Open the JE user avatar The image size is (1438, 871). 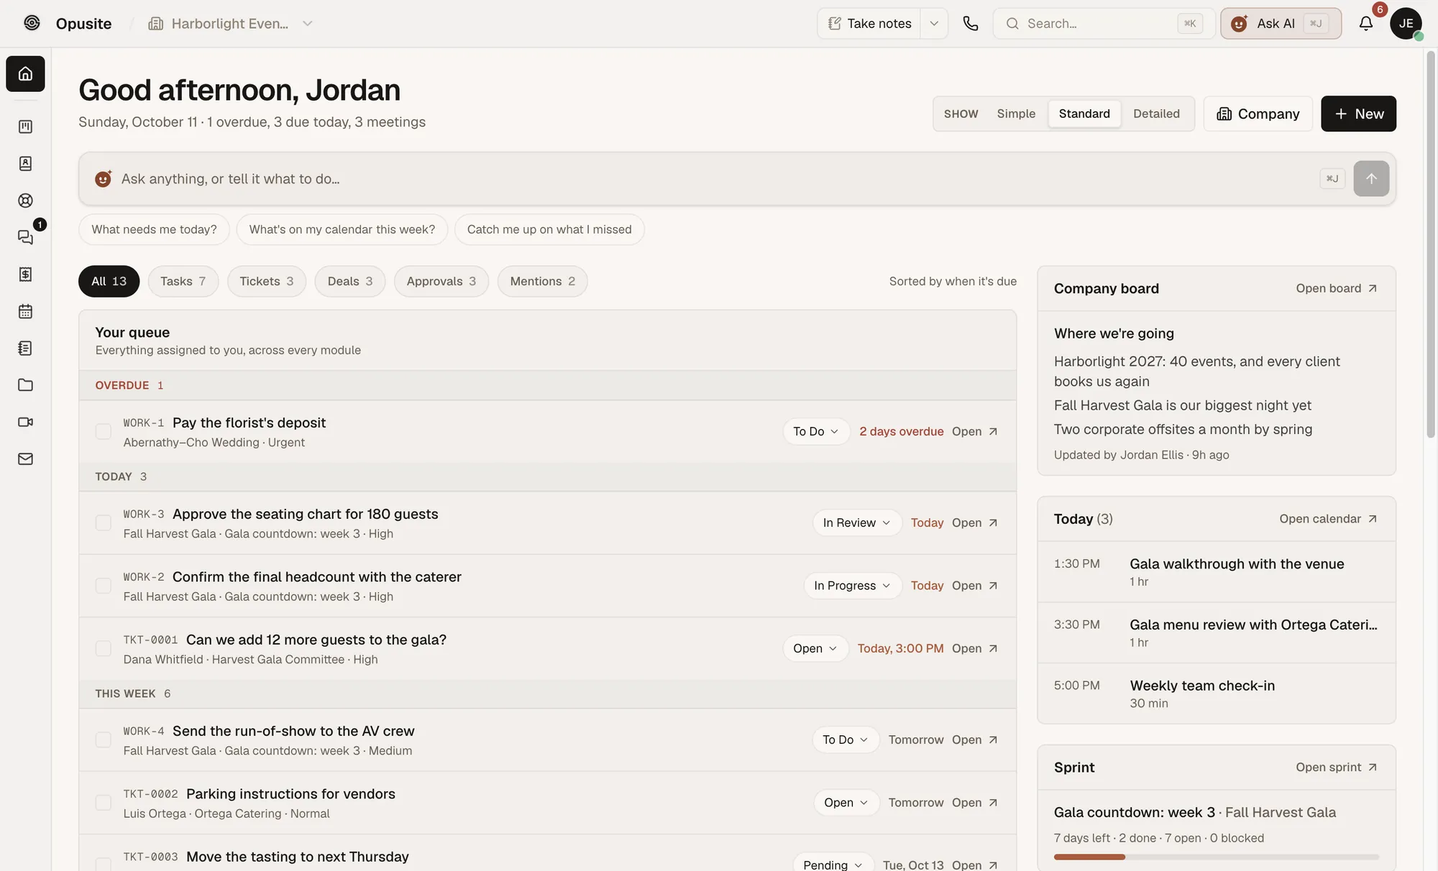pos(1406,24)
